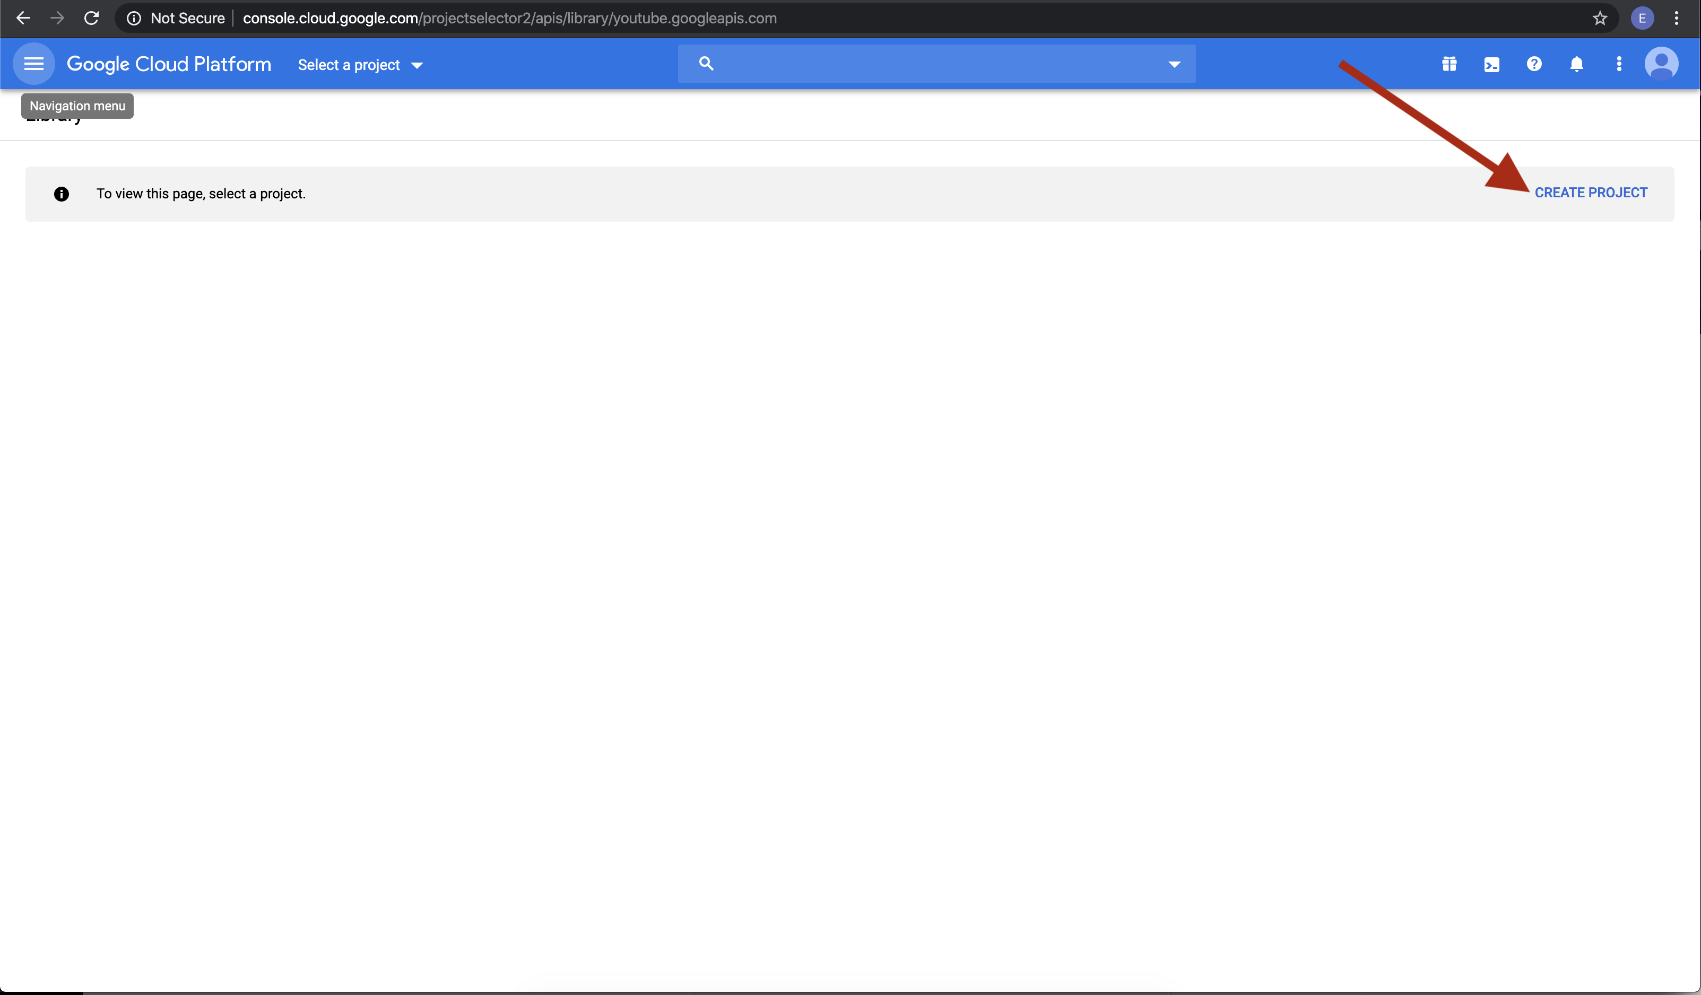Click the CREATE PROJECT link
The width and height of the screenshot is (1701, 995).
click(1590, 193)
